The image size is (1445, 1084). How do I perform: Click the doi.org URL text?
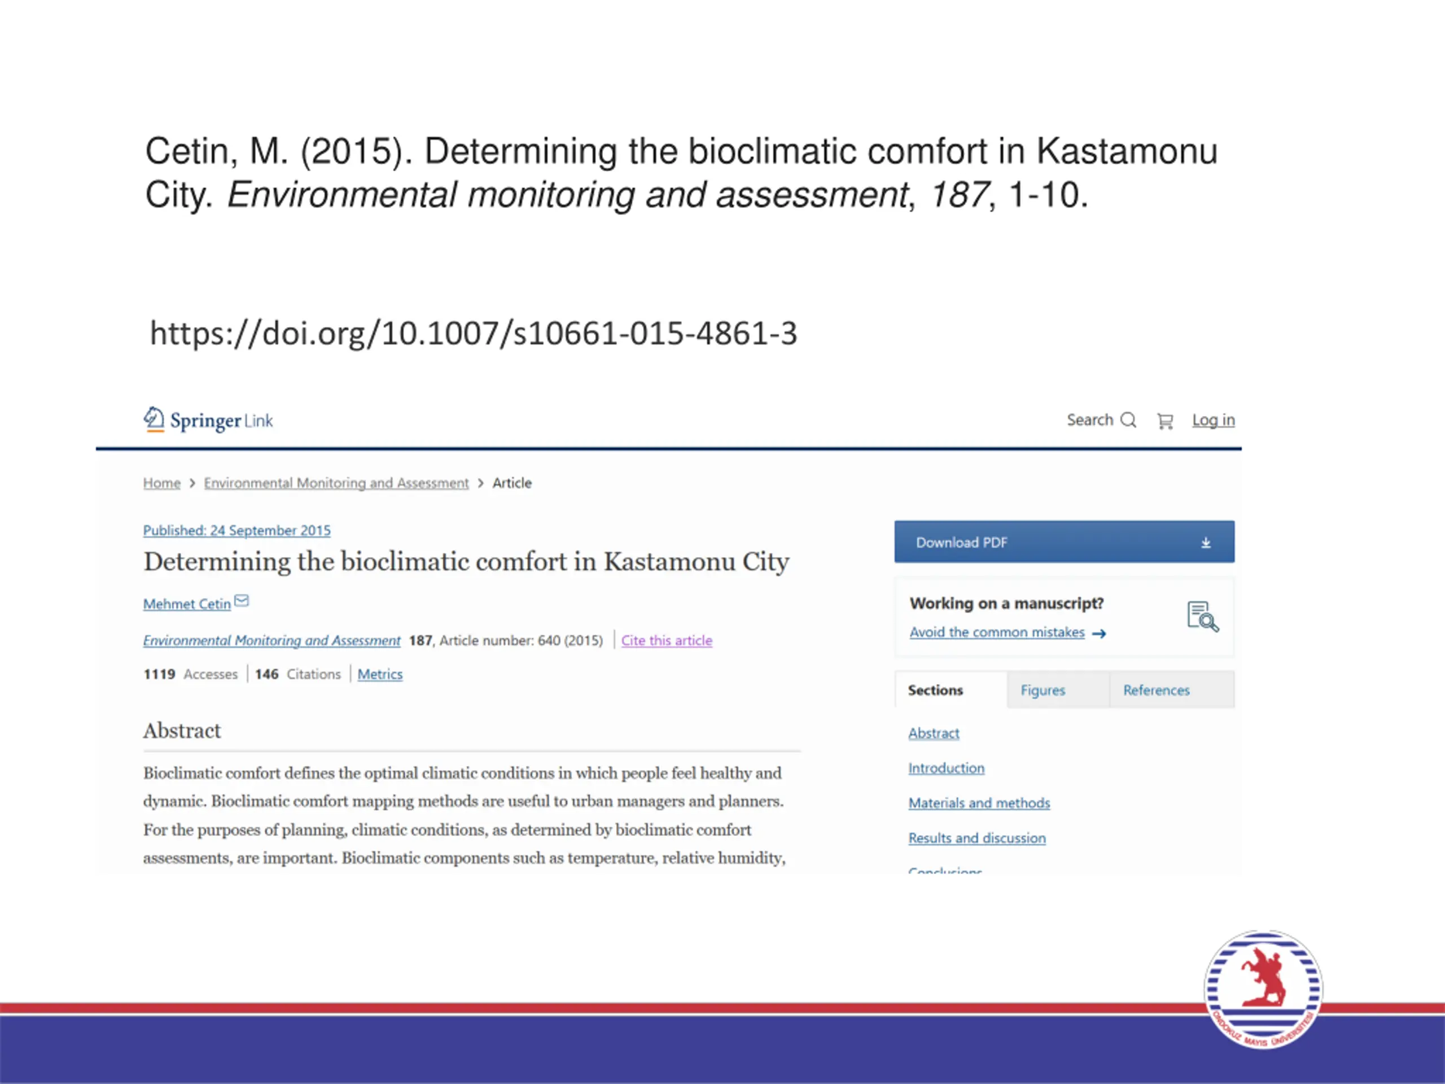(474, 333)
